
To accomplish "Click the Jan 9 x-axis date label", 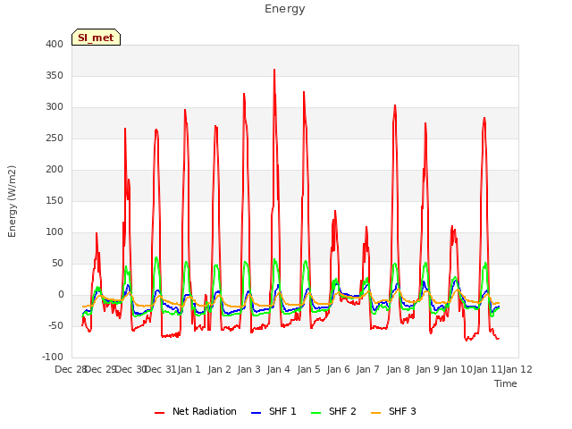I will pyautogui.click(x=428, y=369).
